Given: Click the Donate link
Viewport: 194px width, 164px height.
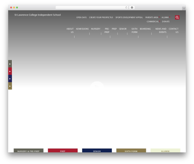Looking at the screenshot, I should (166, 21).
